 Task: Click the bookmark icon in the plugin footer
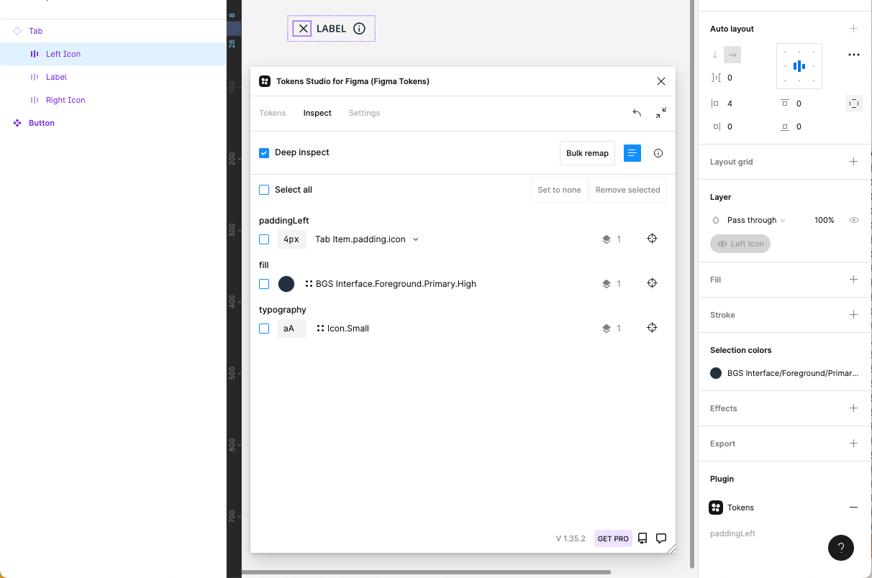pyautogui.click(x=642, y=538)
